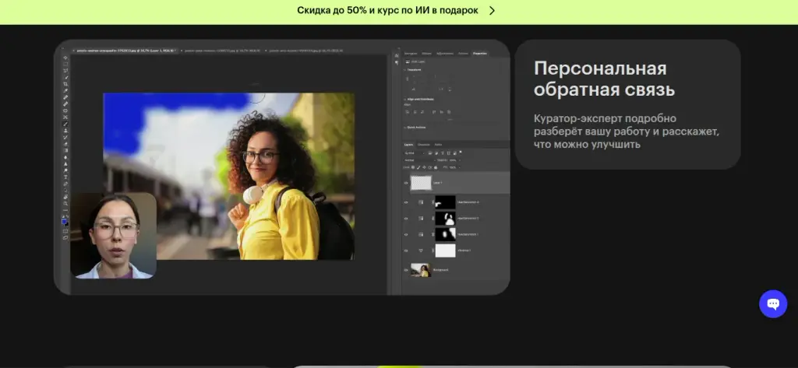
Task: Click the curator webcam video thumbnail
Action: click(x=114, y=235)
